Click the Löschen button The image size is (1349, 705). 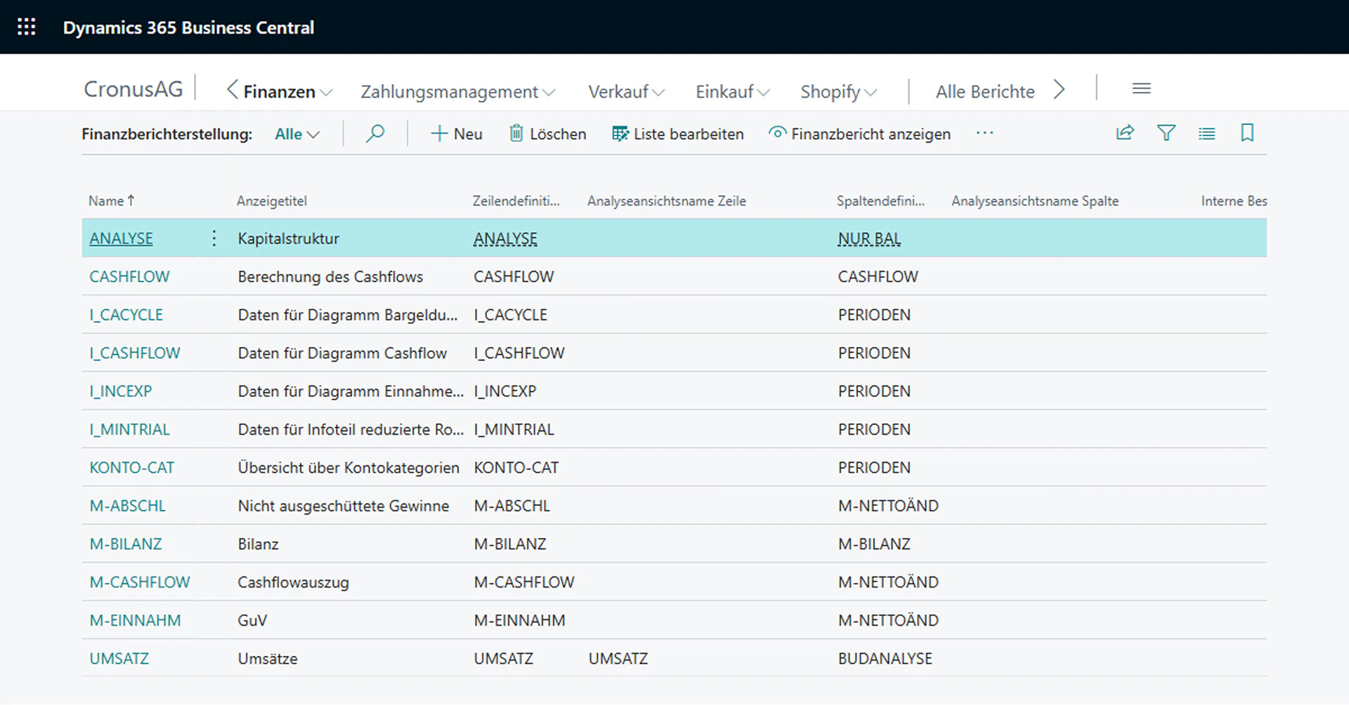click(x=547, y=133)
